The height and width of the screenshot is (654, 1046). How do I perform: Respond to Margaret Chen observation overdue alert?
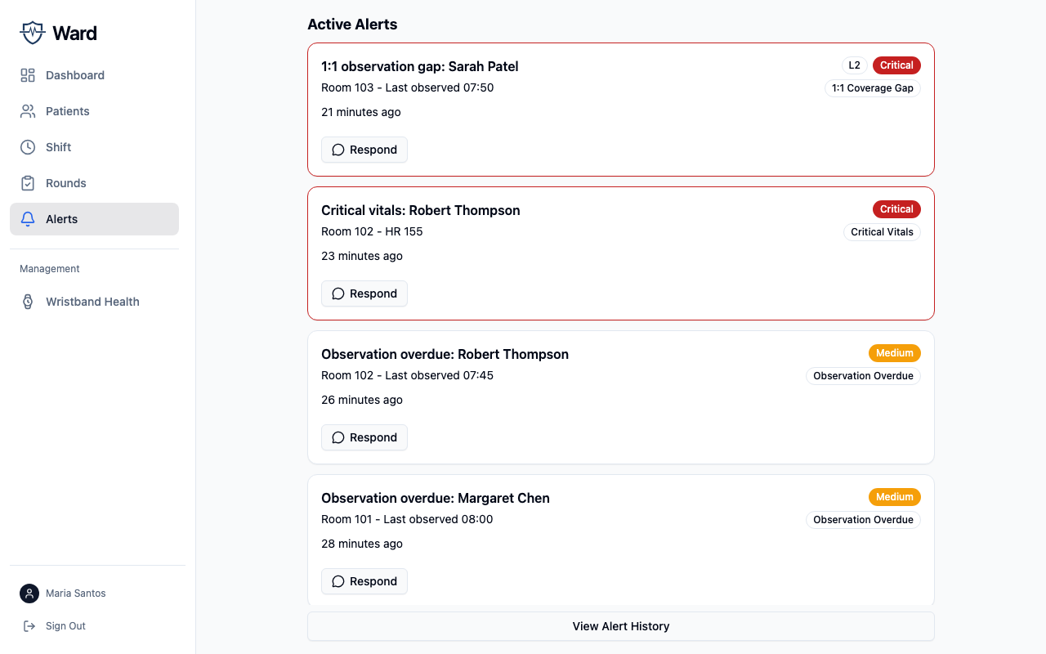click(x=364, y=581)
